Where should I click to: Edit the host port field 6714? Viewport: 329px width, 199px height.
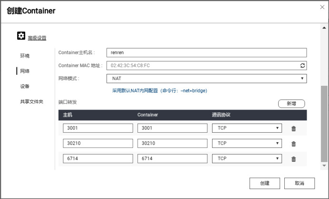click(98, 158)
